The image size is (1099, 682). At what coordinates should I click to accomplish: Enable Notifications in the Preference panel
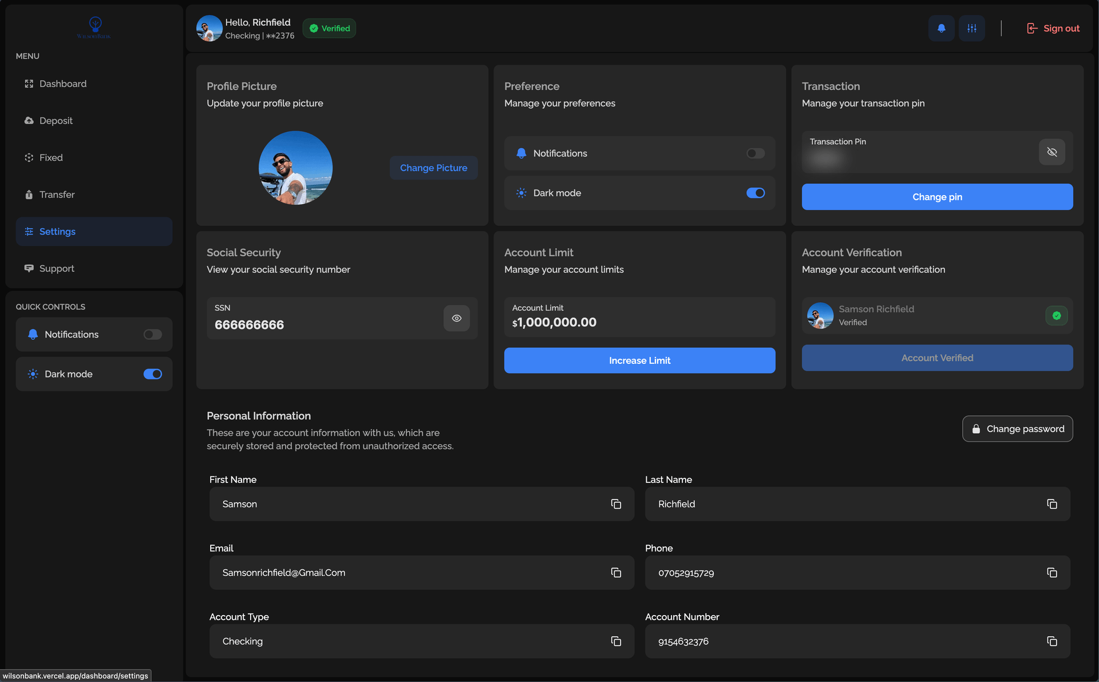pyautogui.click(x=755, y=153)
